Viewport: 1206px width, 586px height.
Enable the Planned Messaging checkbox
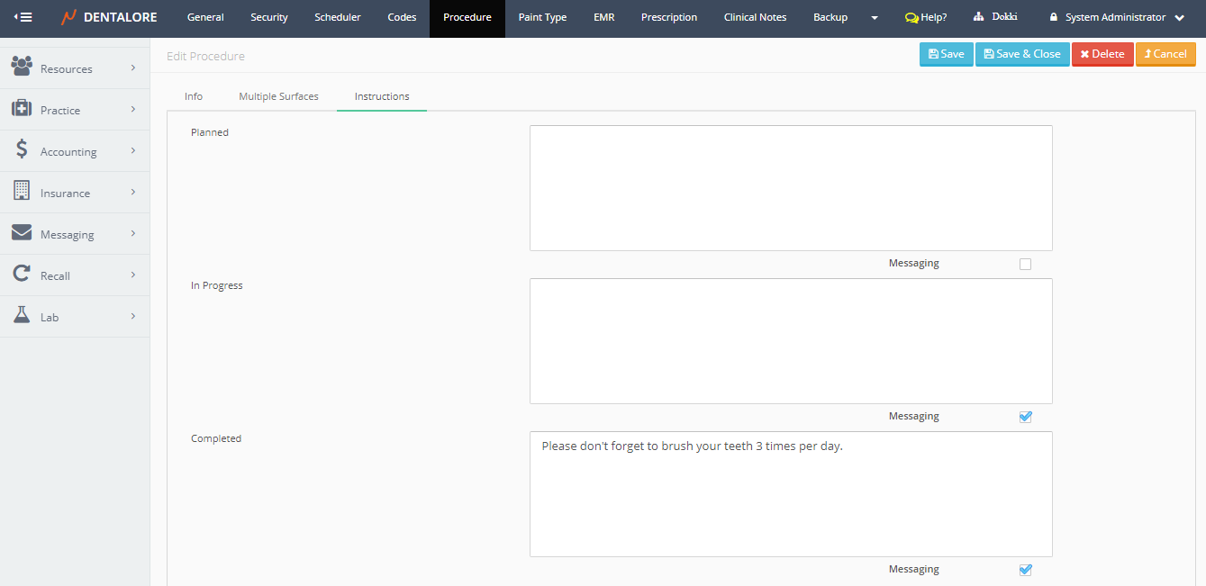pyautogui.click(x=1025, y=265)
